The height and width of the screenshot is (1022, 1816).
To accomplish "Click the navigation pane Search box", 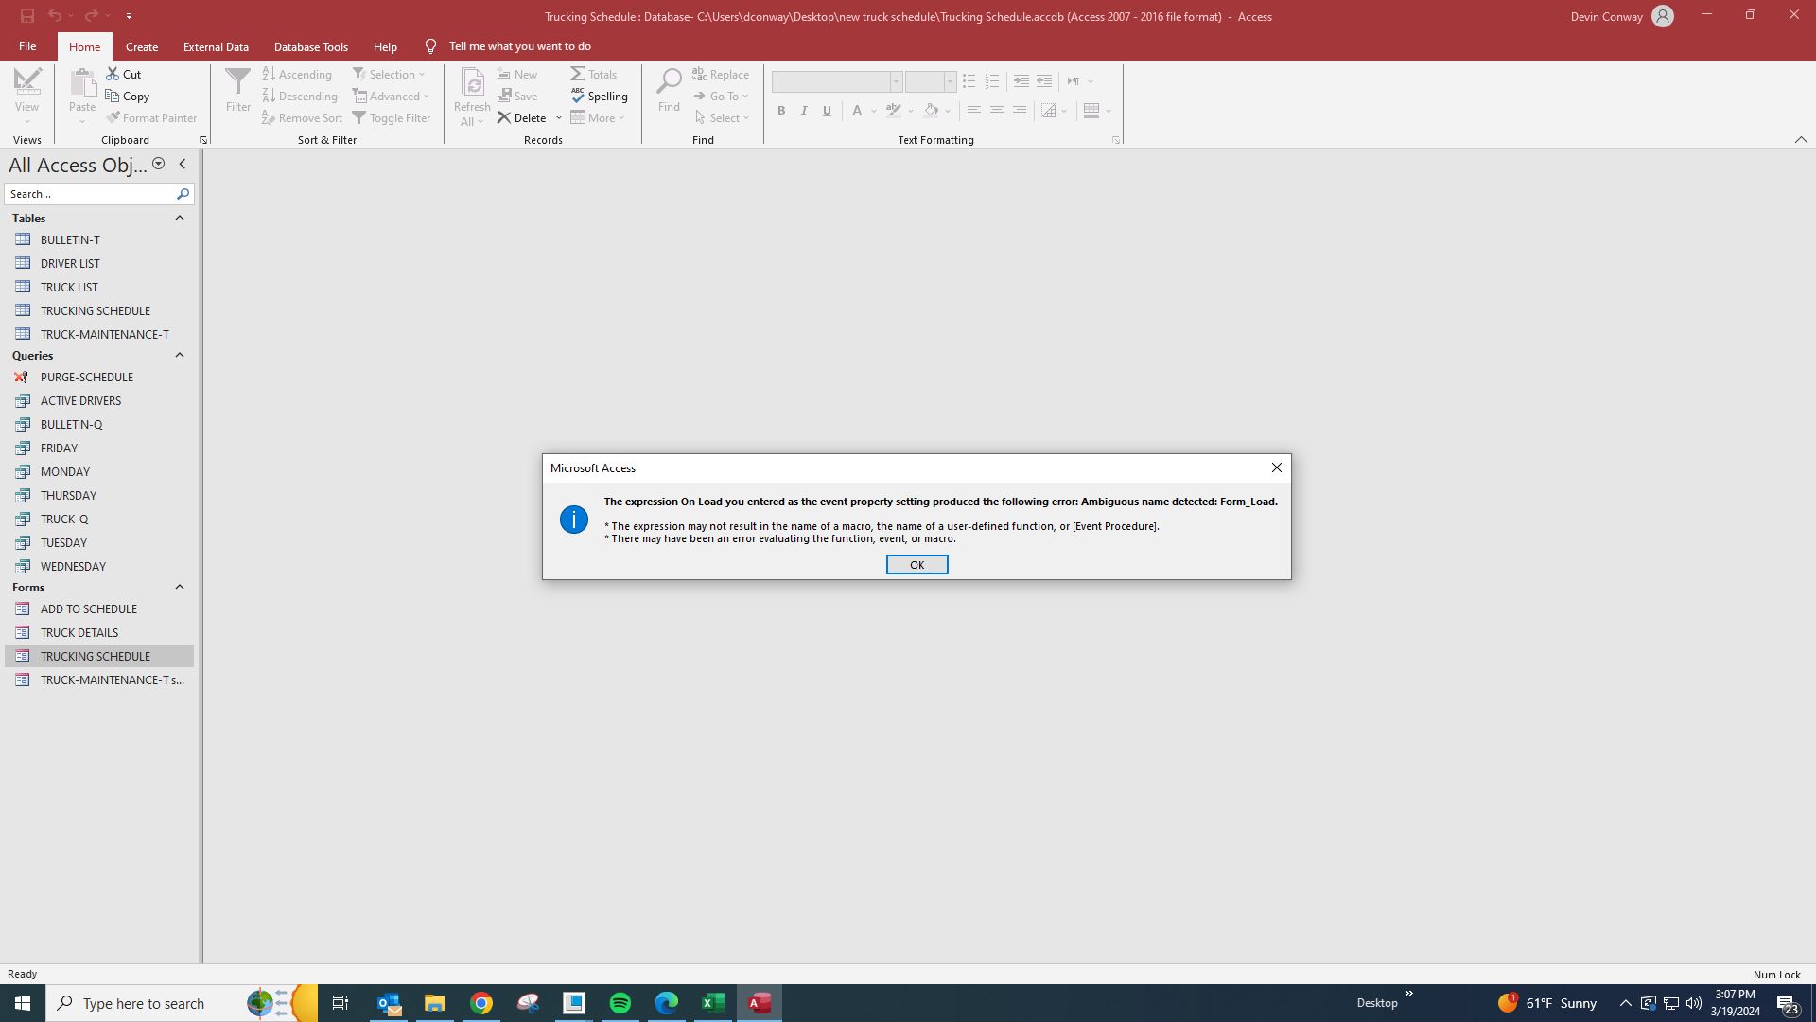I will click(89, 194).
